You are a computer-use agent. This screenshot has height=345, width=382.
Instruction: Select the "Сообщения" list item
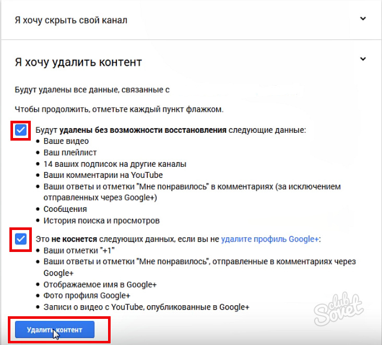65,209
